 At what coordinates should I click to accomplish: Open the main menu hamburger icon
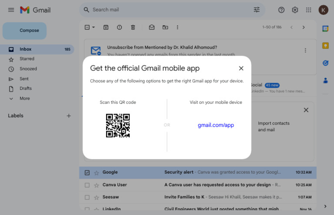11,10
